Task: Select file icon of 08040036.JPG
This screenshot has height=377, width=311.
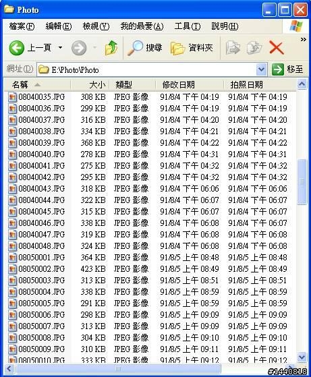Action: [x=12, y=109]
